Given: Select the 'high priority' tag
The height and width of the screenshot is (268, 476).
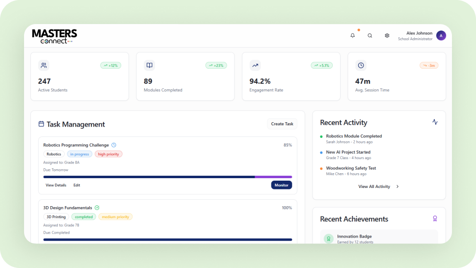Looking at the screenshot, I should (x=108, y=154).
